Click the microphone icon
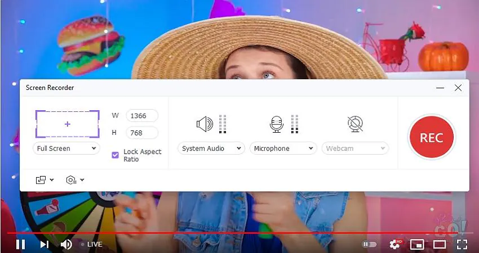479x253 pixels. (x=277, y=124)
